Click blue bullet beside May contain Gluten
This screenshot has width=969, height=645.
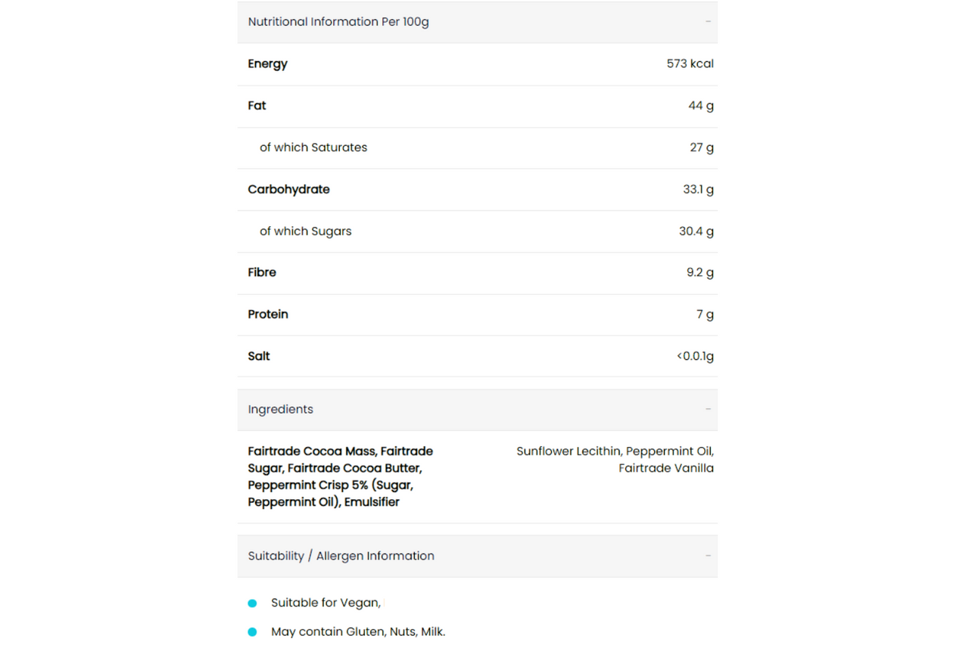(x=253, y=632)
